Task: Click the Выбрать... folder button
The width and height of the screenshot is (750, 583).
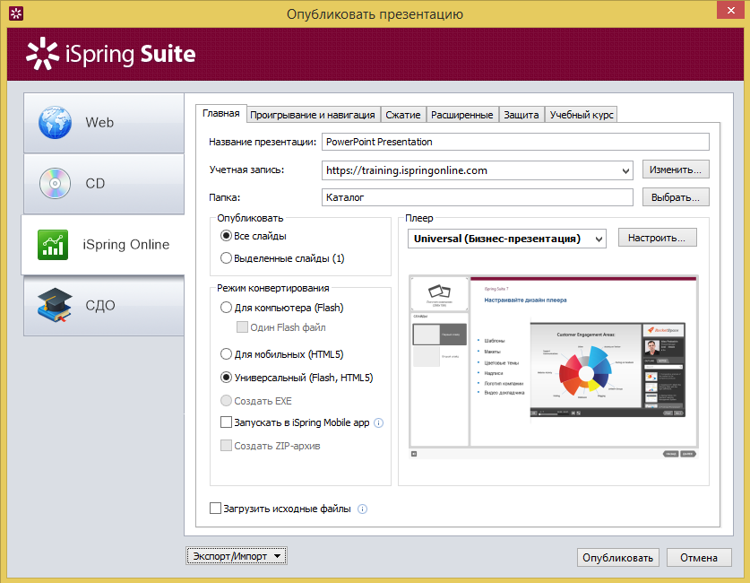Action: click(676, 197)
